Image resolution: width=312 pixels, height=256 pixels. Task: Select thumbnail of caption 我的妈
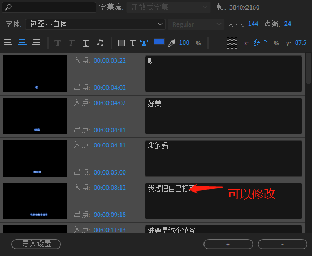click(x=35, y=158)
